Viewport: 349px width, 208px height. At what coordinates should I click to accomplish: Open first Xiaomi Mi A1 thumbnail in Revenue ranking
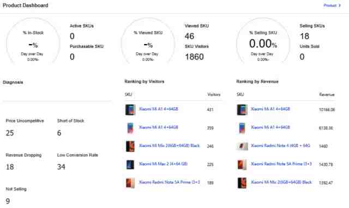point(242,109)
